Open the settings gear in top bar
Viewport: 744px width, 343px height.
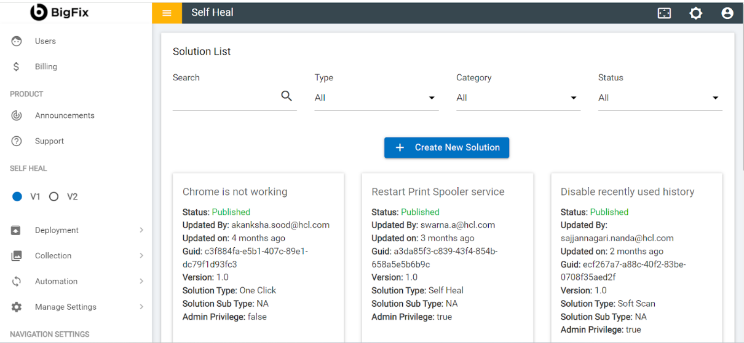pos(695,13)
